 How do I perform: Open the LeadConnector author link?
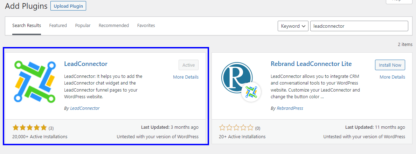[85, 108]
